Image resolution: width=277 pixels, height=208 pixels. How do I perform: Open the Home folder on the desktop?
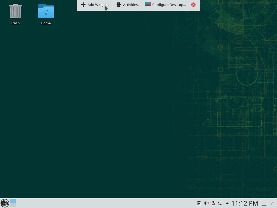46,12
